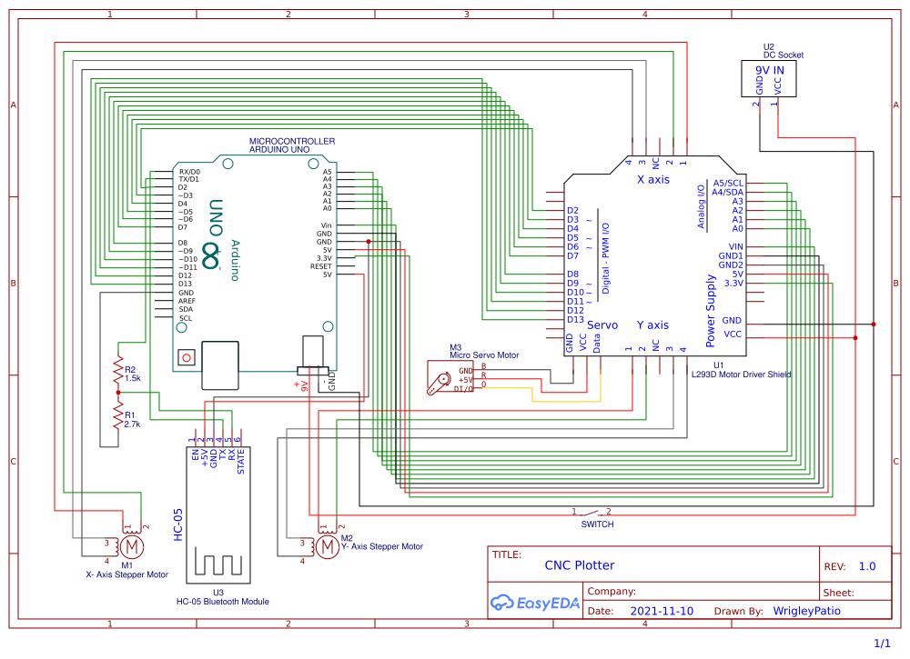Select the M1 X-Axis Stepper Motor

[x=132, y=548]
